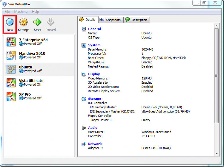The height and width of the screenshot is (167, 224).
Task: Click the IDE Secondary Master label
Action: [x=112, y=111]
